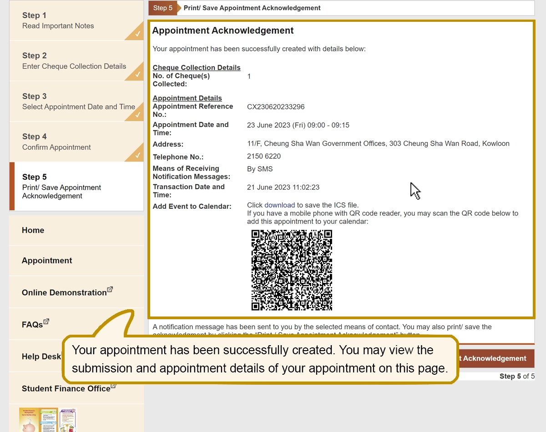Click the Step 3 completed checkmark

(x=137, y=115)
